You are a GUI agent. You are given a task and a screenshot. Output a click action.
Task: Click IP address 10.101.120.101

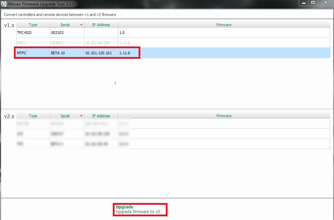coord(99,53)
